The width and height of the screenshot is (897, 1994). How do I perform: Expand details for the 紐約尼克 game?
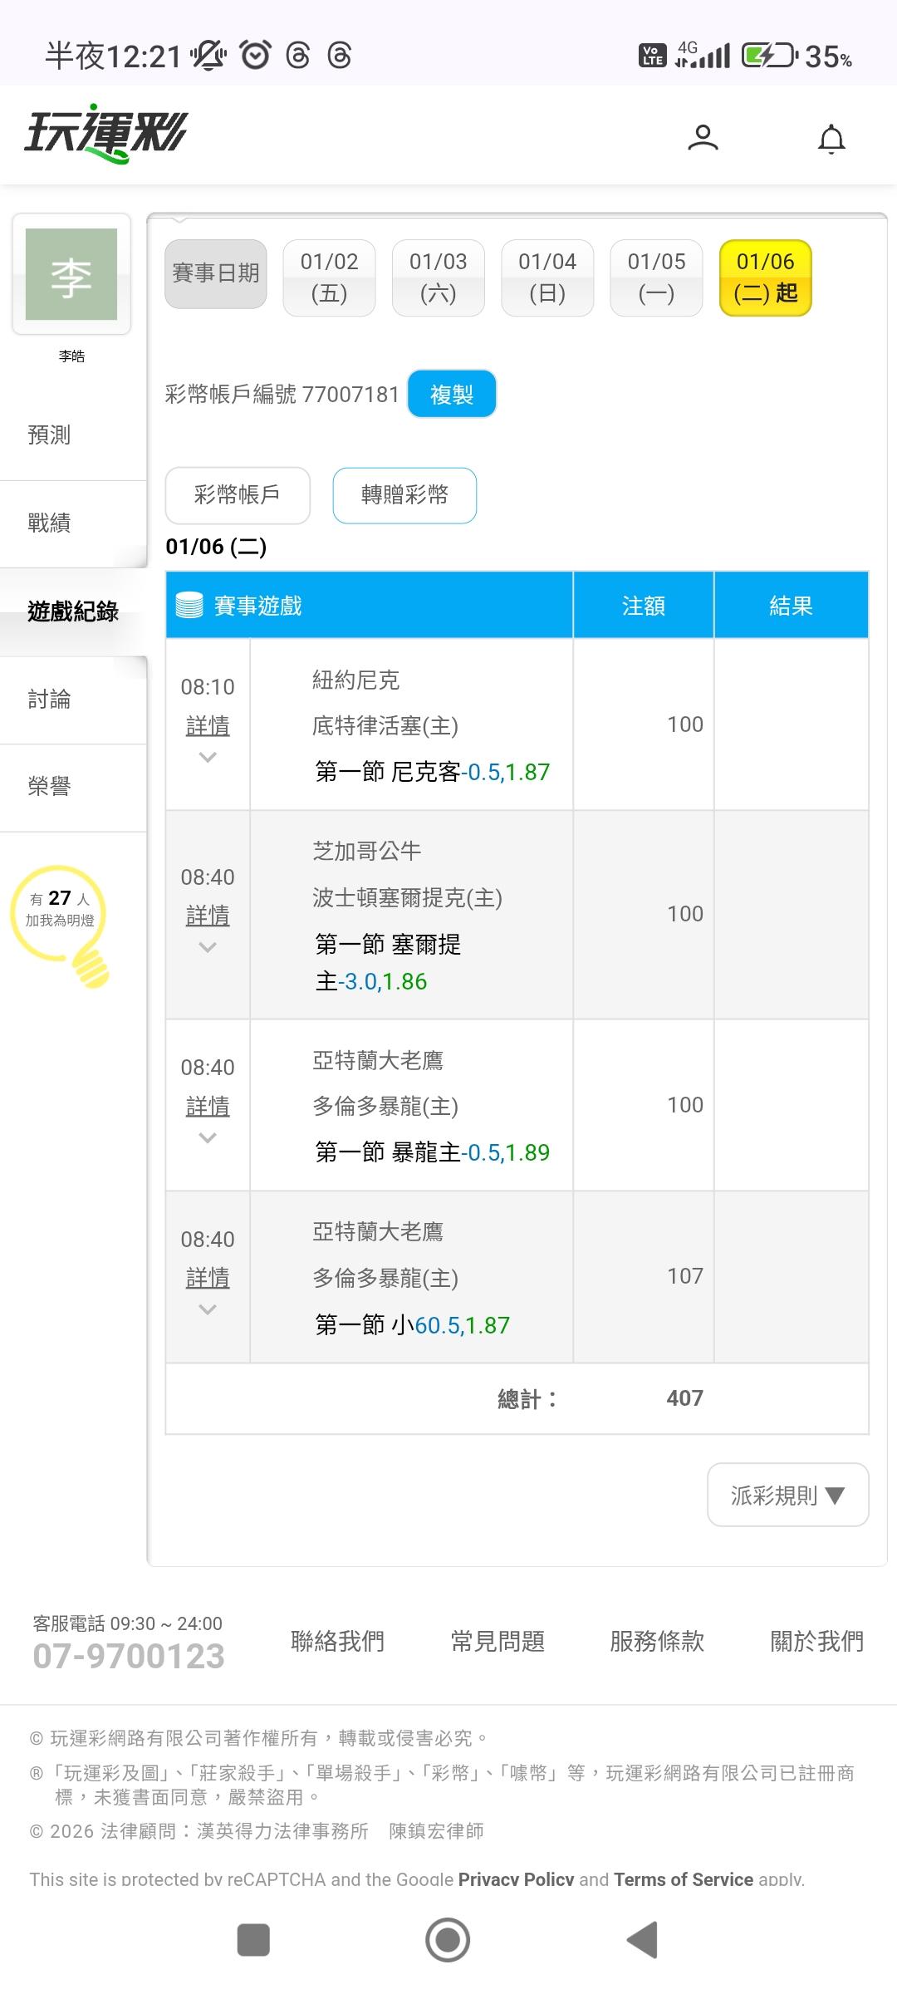pyautogui.click(x=208, y=726)
